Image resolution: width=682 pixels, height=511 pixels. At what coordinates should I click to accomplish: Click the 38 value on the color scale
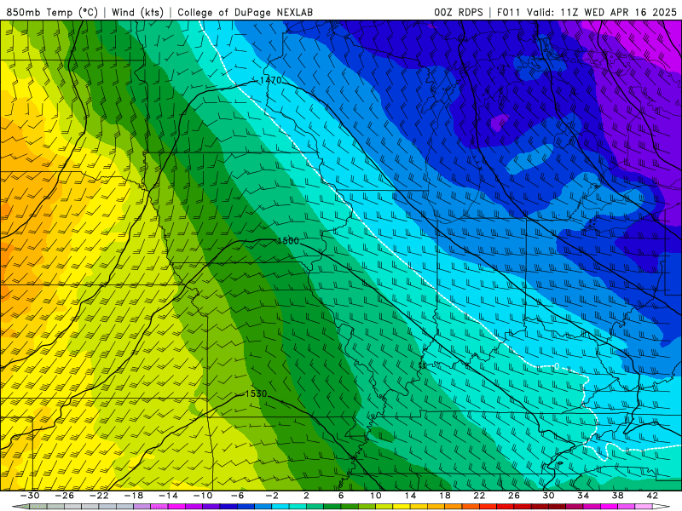click(x=617, y=496)
